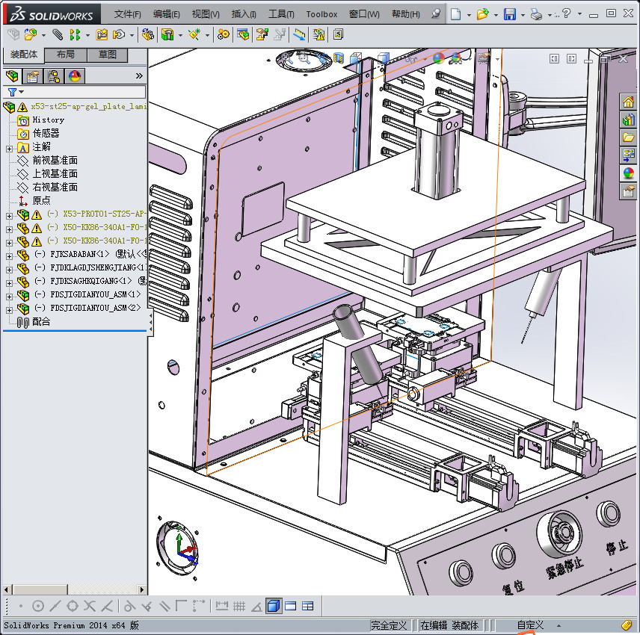The width and height of the screenshot is (640, 635).
Task: Open the filter dropdown above the feature tree
Action: (x=16, y=92)
